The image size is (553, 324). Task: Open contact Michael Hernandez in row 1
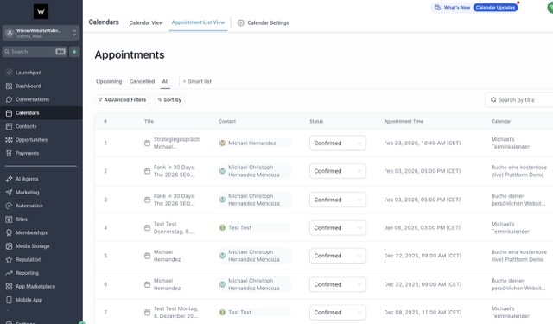click(251, 143)
